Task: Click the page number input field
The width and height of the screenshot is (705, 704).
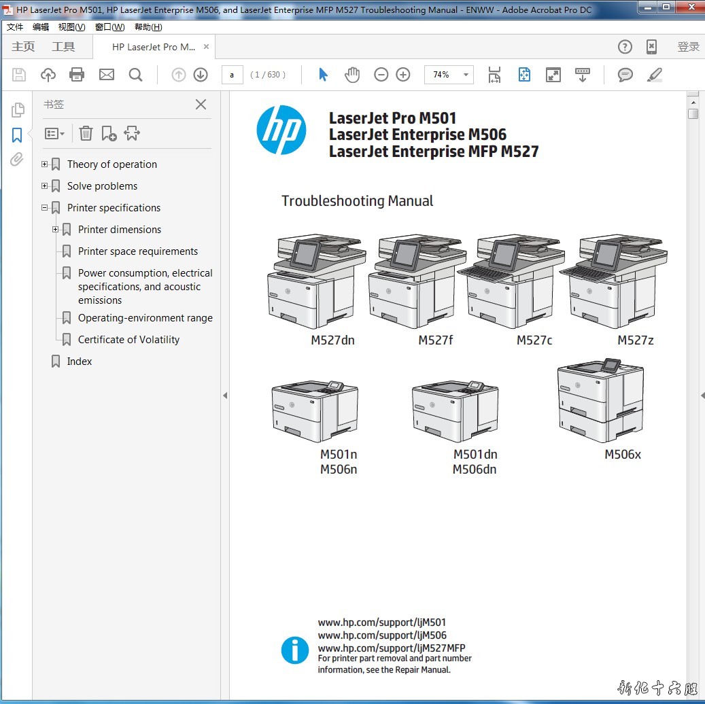Action: [x=232, y=75]
